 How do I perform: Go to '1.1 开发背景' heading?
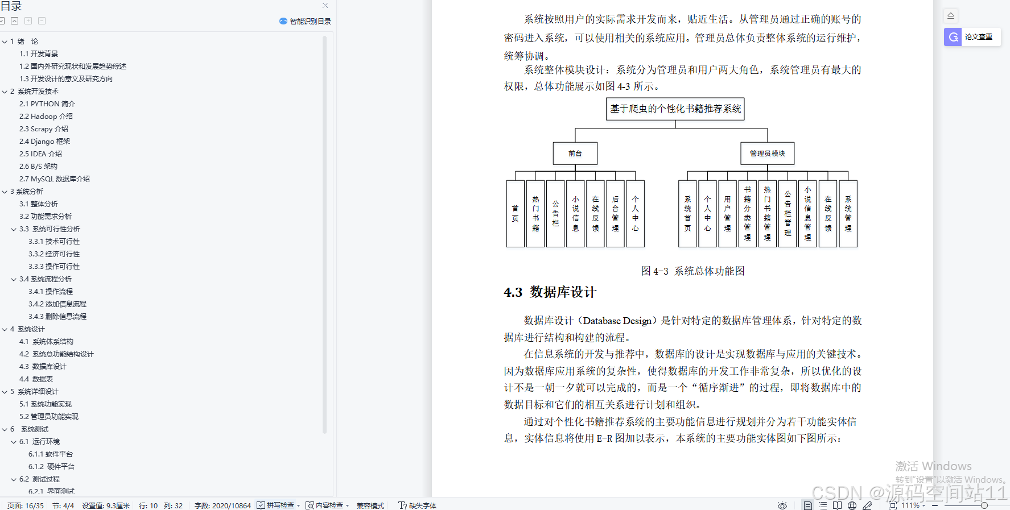tap(39, 54)
